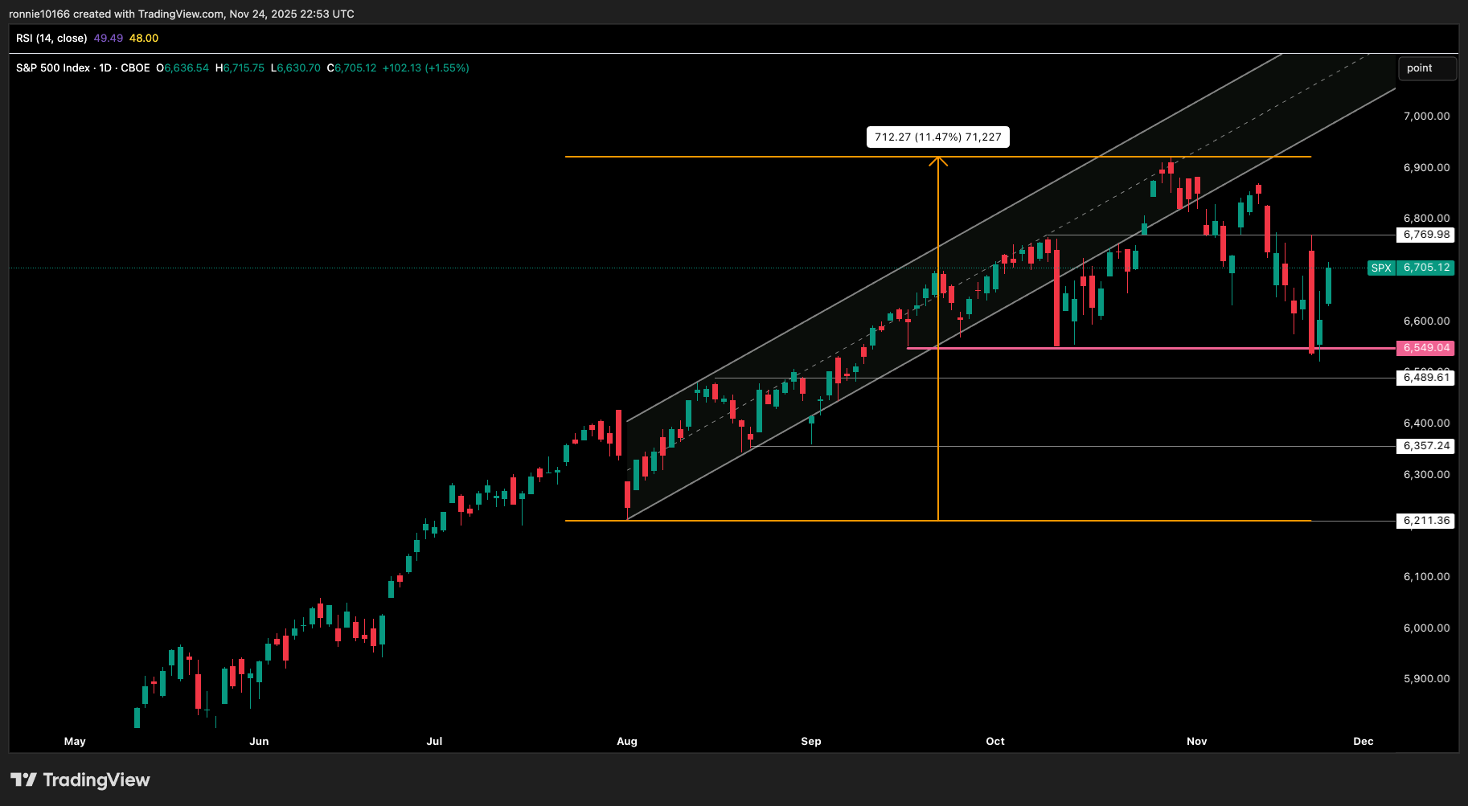The height and width of the screenshot is (806, 1468).
Task: Toggle the 712.27 (11.47%) measurement label
Action: point(937,137)
